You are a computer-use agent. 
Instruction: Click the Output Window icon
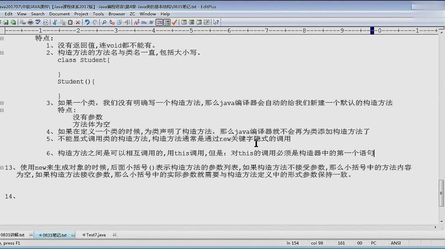coord(191,22)
